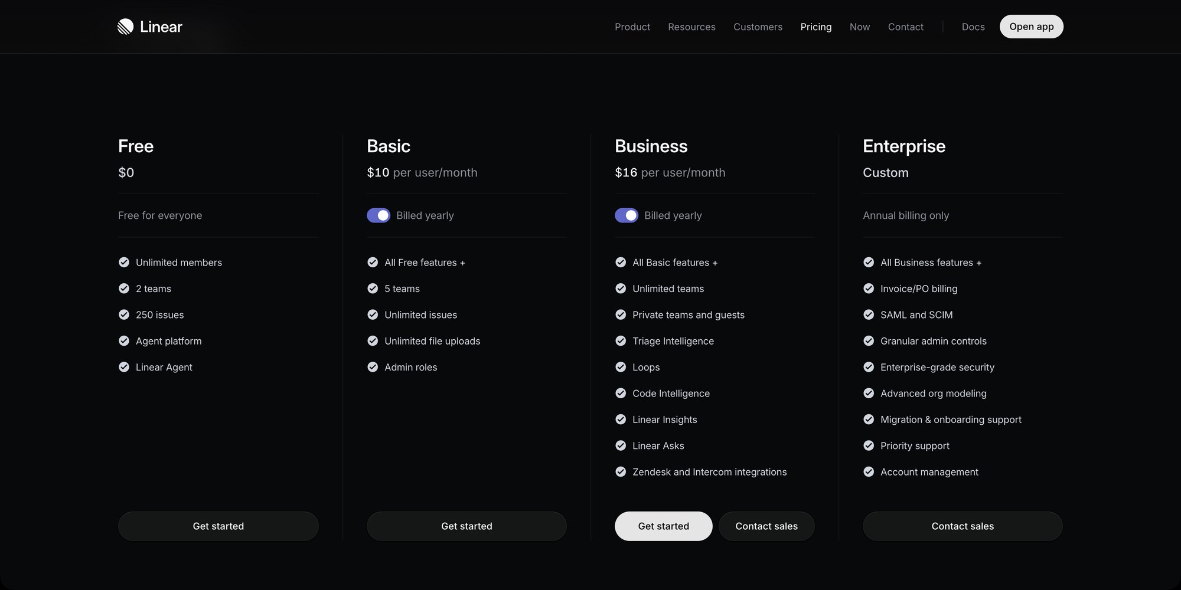Click the Business plan heading
The width and height of the screenshot is (1181, 590).
pyautogui.click(x=651, y=146)
